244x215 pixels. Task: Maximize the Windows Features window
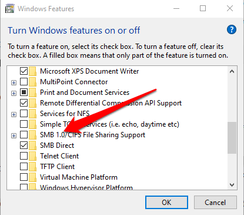click(203, 8)
